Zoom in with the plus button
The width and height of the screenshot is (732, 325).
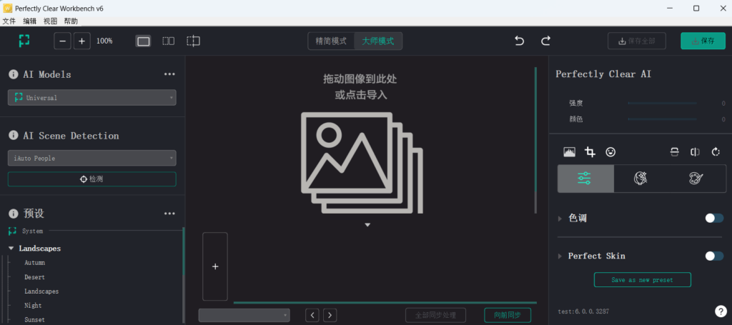click(x=81, y=41)
